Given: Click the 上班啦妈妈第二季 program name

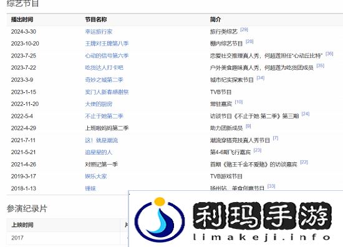Looking at the screenshot, I should 107,128.
